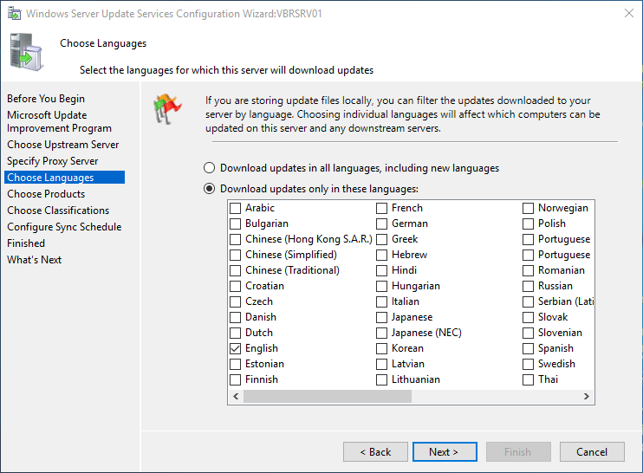The height and width of the screenshot is (473, 643).
Task: Tick the Japanese language checkbox
Action: pos(382,317)
